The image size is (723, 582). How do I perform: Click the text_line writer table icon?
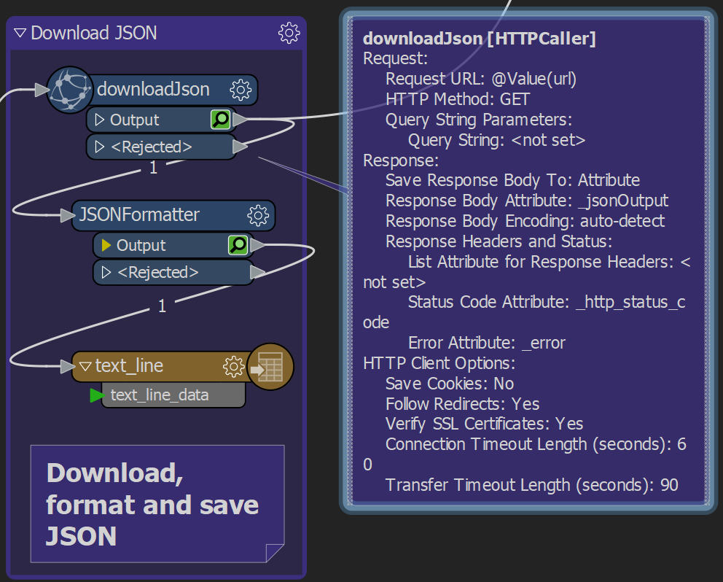(270, 367)
